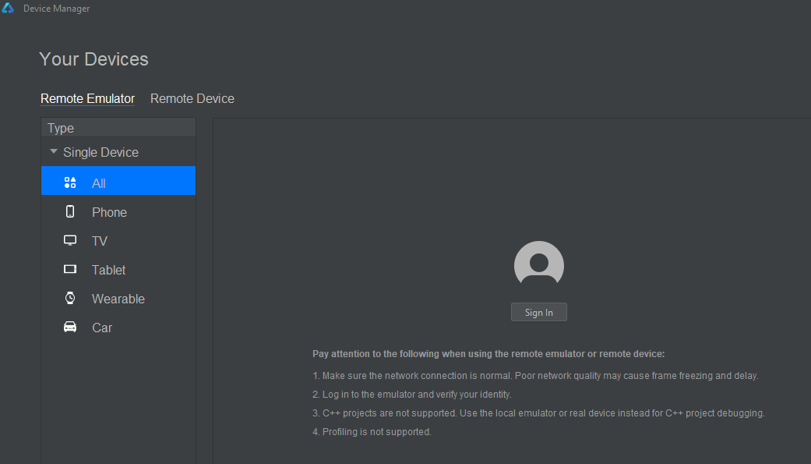Filter devices by Phone
This screenshot has height=464, width=811.
(x=118, y=212)
